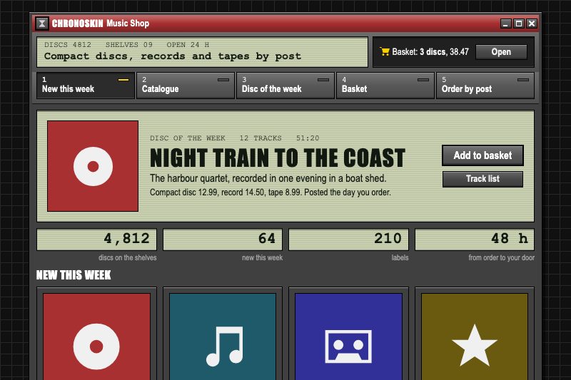Click the '51:20' running time
Image resolution: width=571 pixels, height=380 pixels.
pyautogui.click(x=308, y=138)
